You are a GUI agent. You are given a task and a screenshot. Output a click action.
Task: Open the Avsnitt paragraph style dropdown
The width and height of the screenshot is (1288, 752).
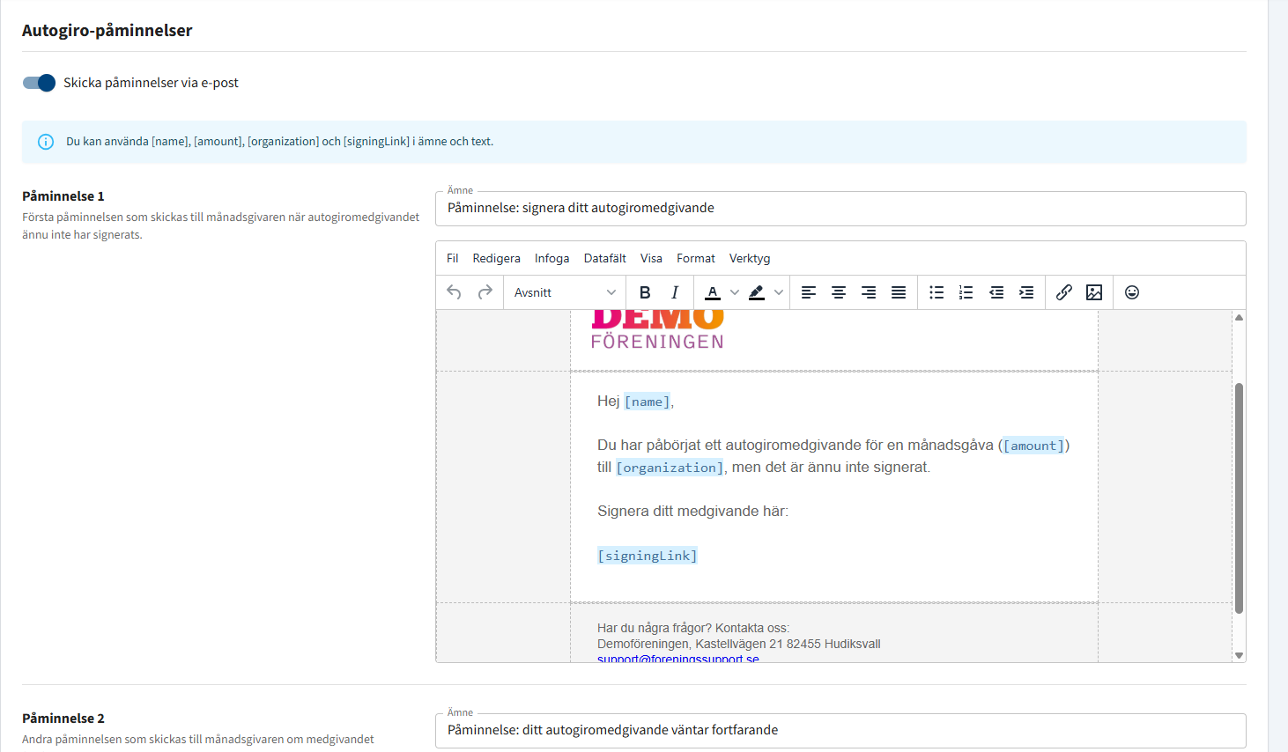pyautogui.click(x=565, y=292)
